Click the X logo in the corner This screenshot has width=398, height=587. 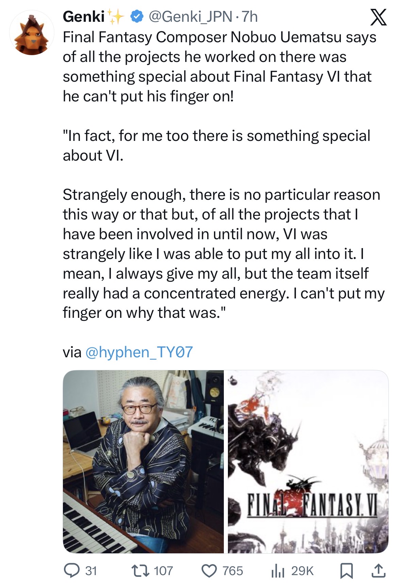coord(378,17)
